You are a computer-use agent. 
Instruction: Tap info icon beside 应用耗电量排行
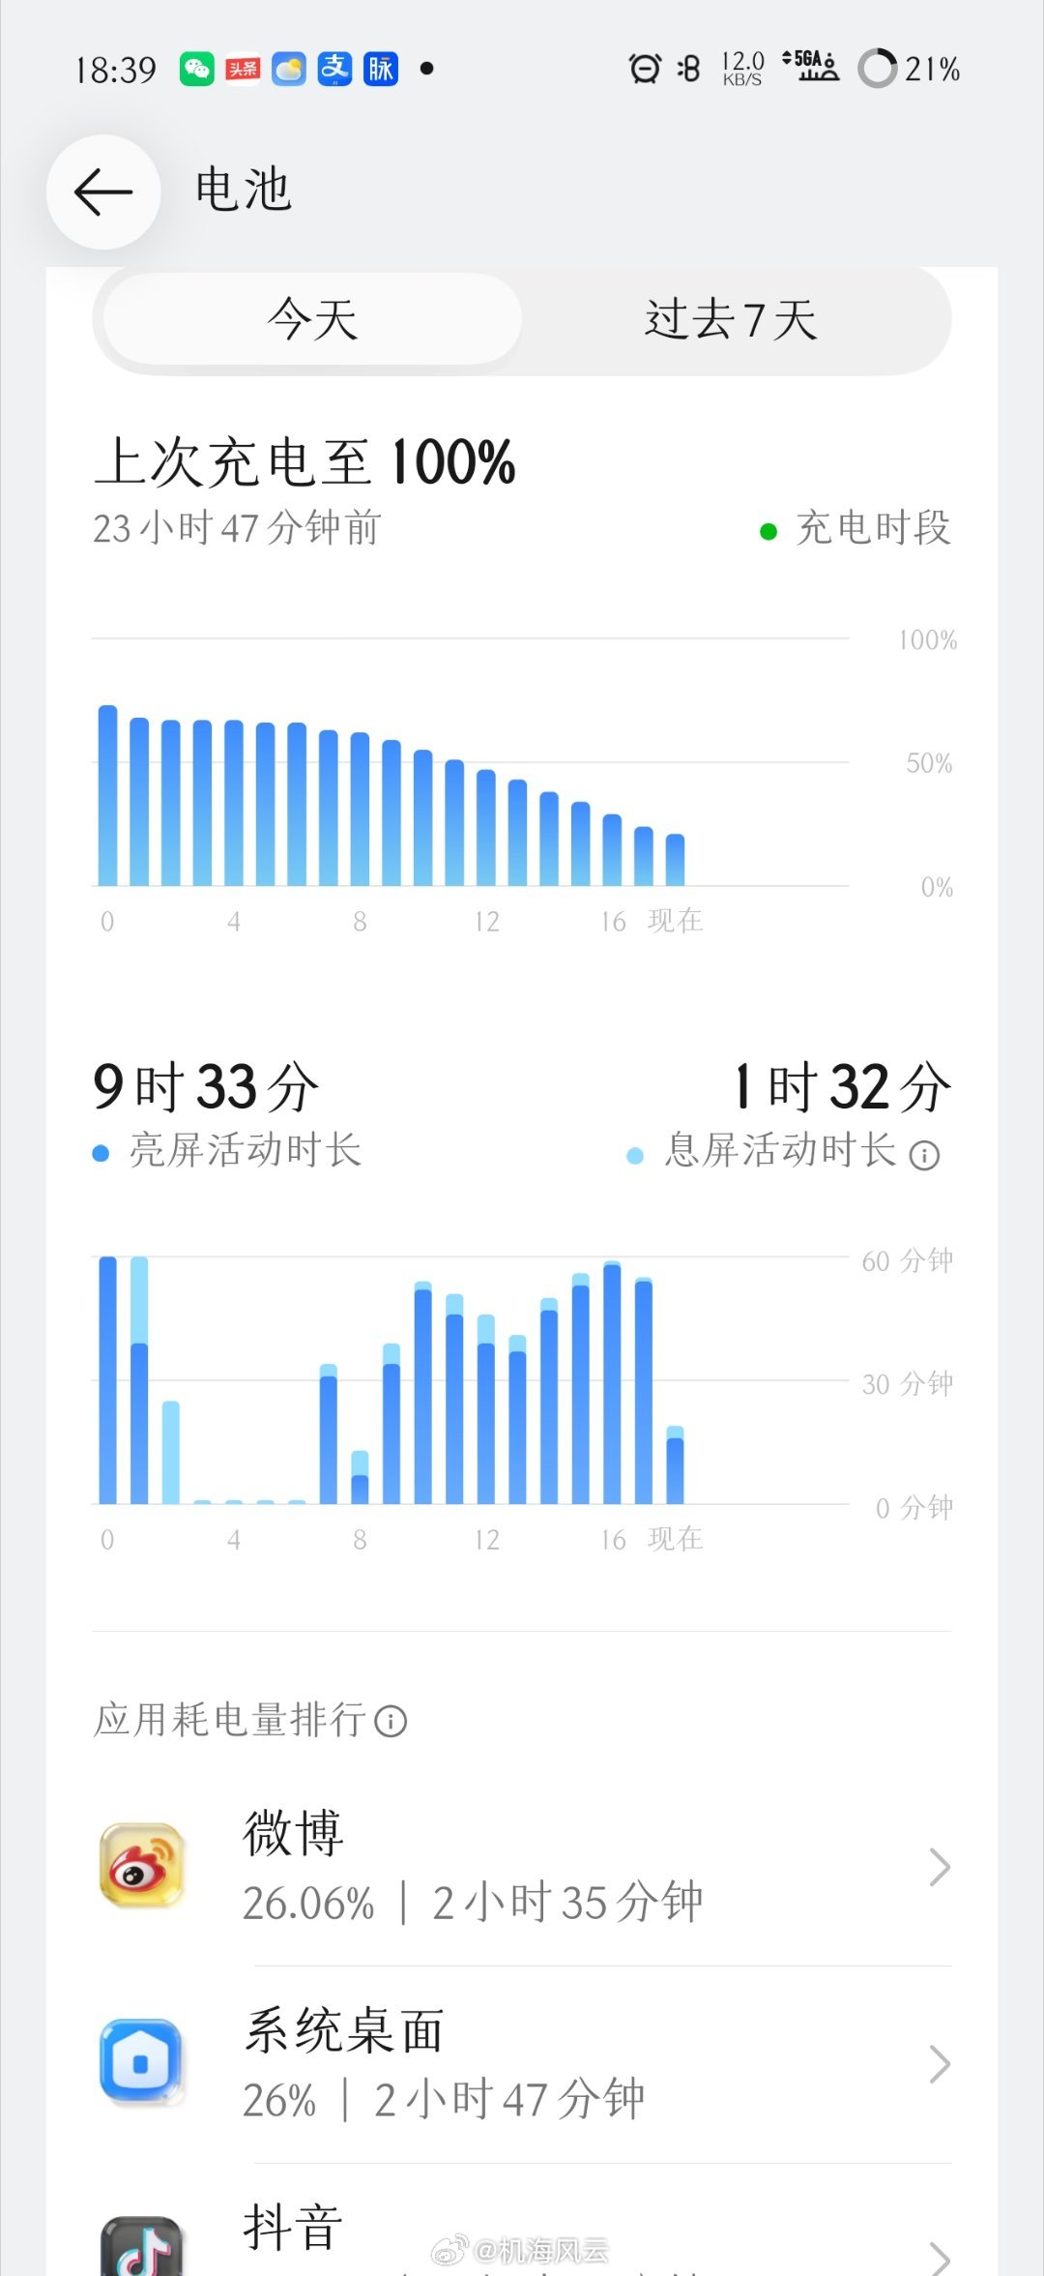(x=391, y=1722)
